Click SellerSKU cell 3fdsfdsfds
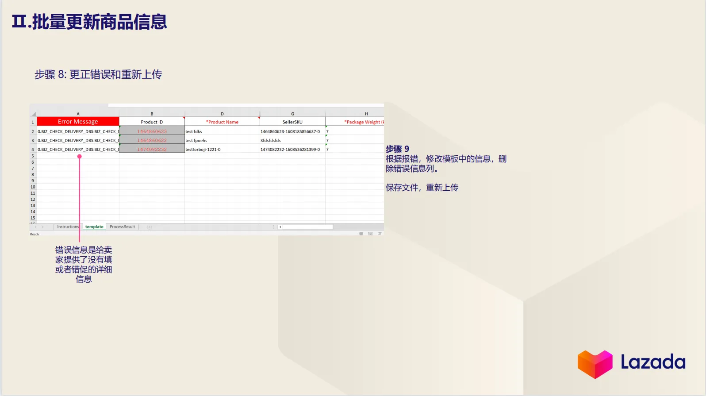706x396 pixels. [292, 140]
